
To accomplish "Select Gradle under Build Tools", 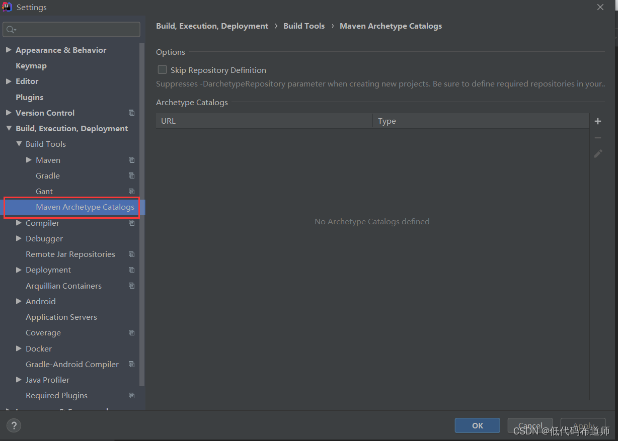I will tap(48, 175).
